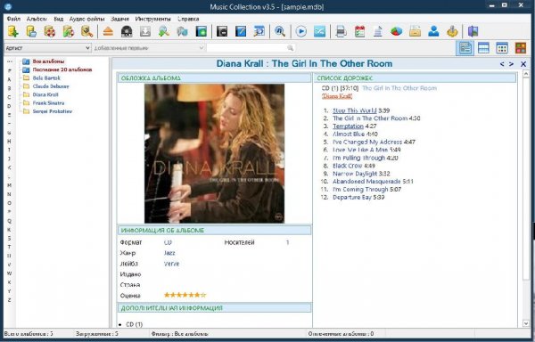This screenshot has height=342, width=535.
Task: Switch to small thumbnails grid view
Action: tap(502, 48)
